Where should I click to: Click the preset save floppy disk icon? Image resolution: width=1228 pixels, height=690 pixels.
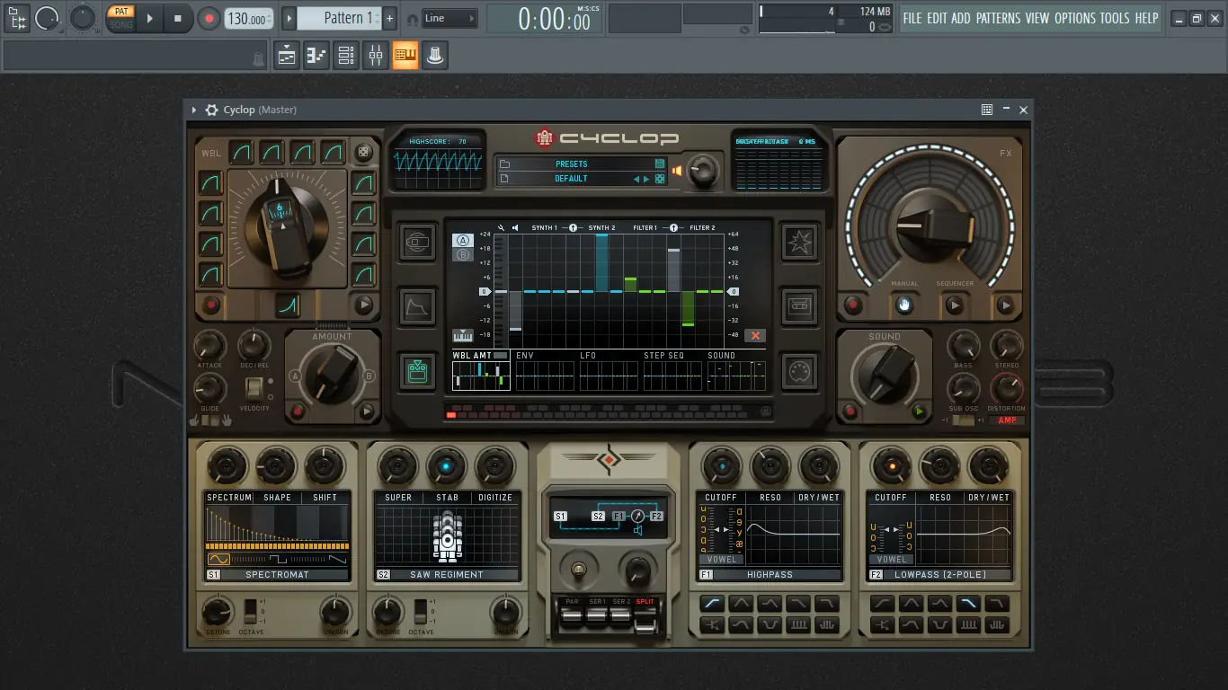click(x=660, y=164)
